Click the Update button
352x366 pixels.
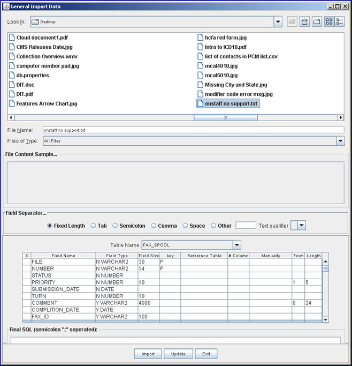coord(178,354)
